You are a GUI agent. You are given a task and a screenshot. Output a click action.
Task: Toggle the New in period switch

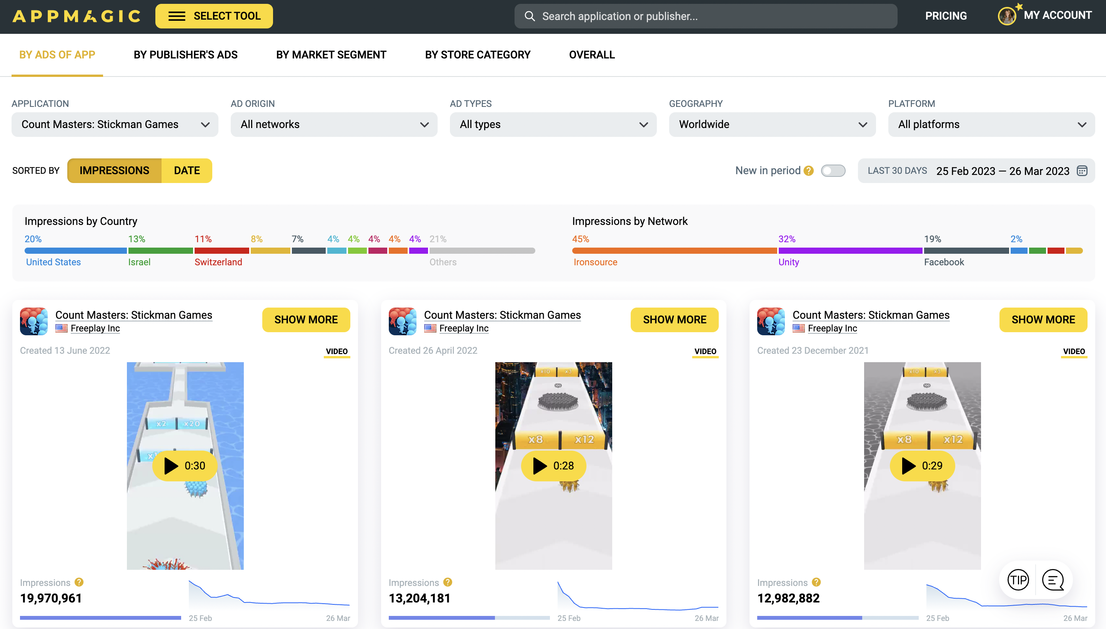pyautogui.click(x=833, y=171)
